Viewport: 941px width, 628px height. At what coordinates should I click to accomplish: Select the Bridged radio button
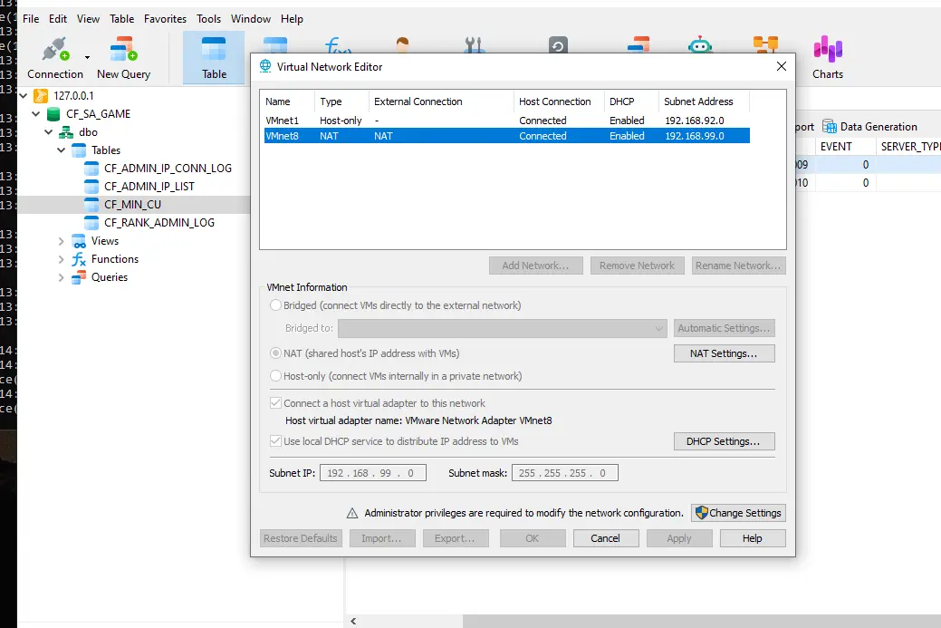[x=275, y=305]
